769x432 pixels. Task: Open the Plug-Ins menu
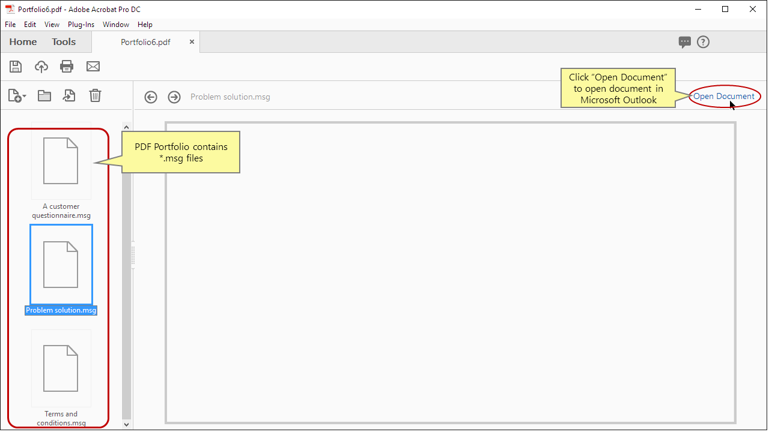pyautogui.click(x=81, y=24)
